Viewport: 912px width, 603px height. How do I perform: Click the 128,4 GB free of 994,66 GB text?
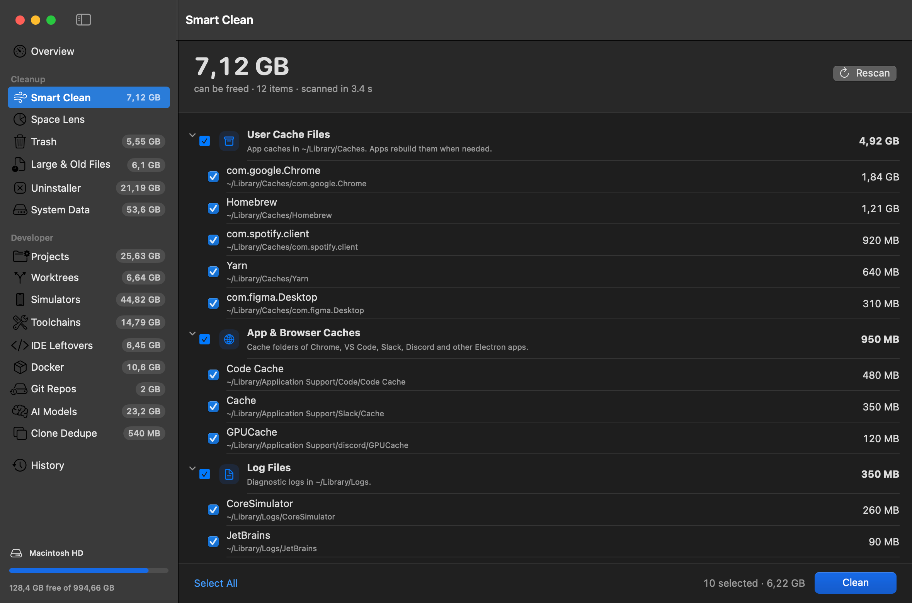(x=62, y=588)
